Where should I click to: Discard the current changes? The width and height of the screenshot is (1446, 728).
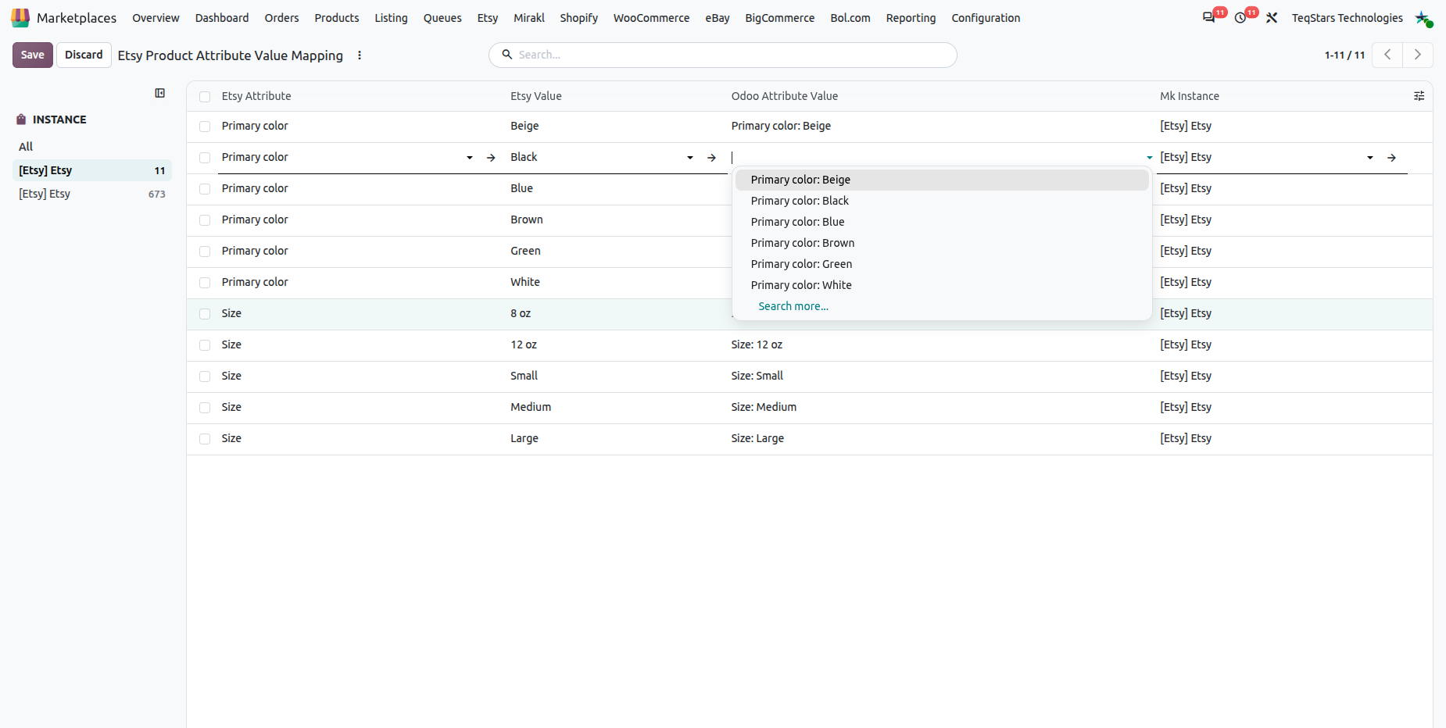[84, 55]
